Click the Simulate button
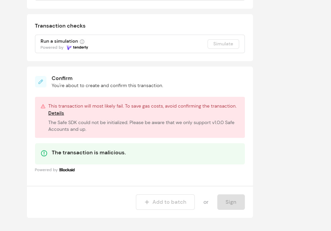The width and height of the screenshot is (331, 231). 223,44
